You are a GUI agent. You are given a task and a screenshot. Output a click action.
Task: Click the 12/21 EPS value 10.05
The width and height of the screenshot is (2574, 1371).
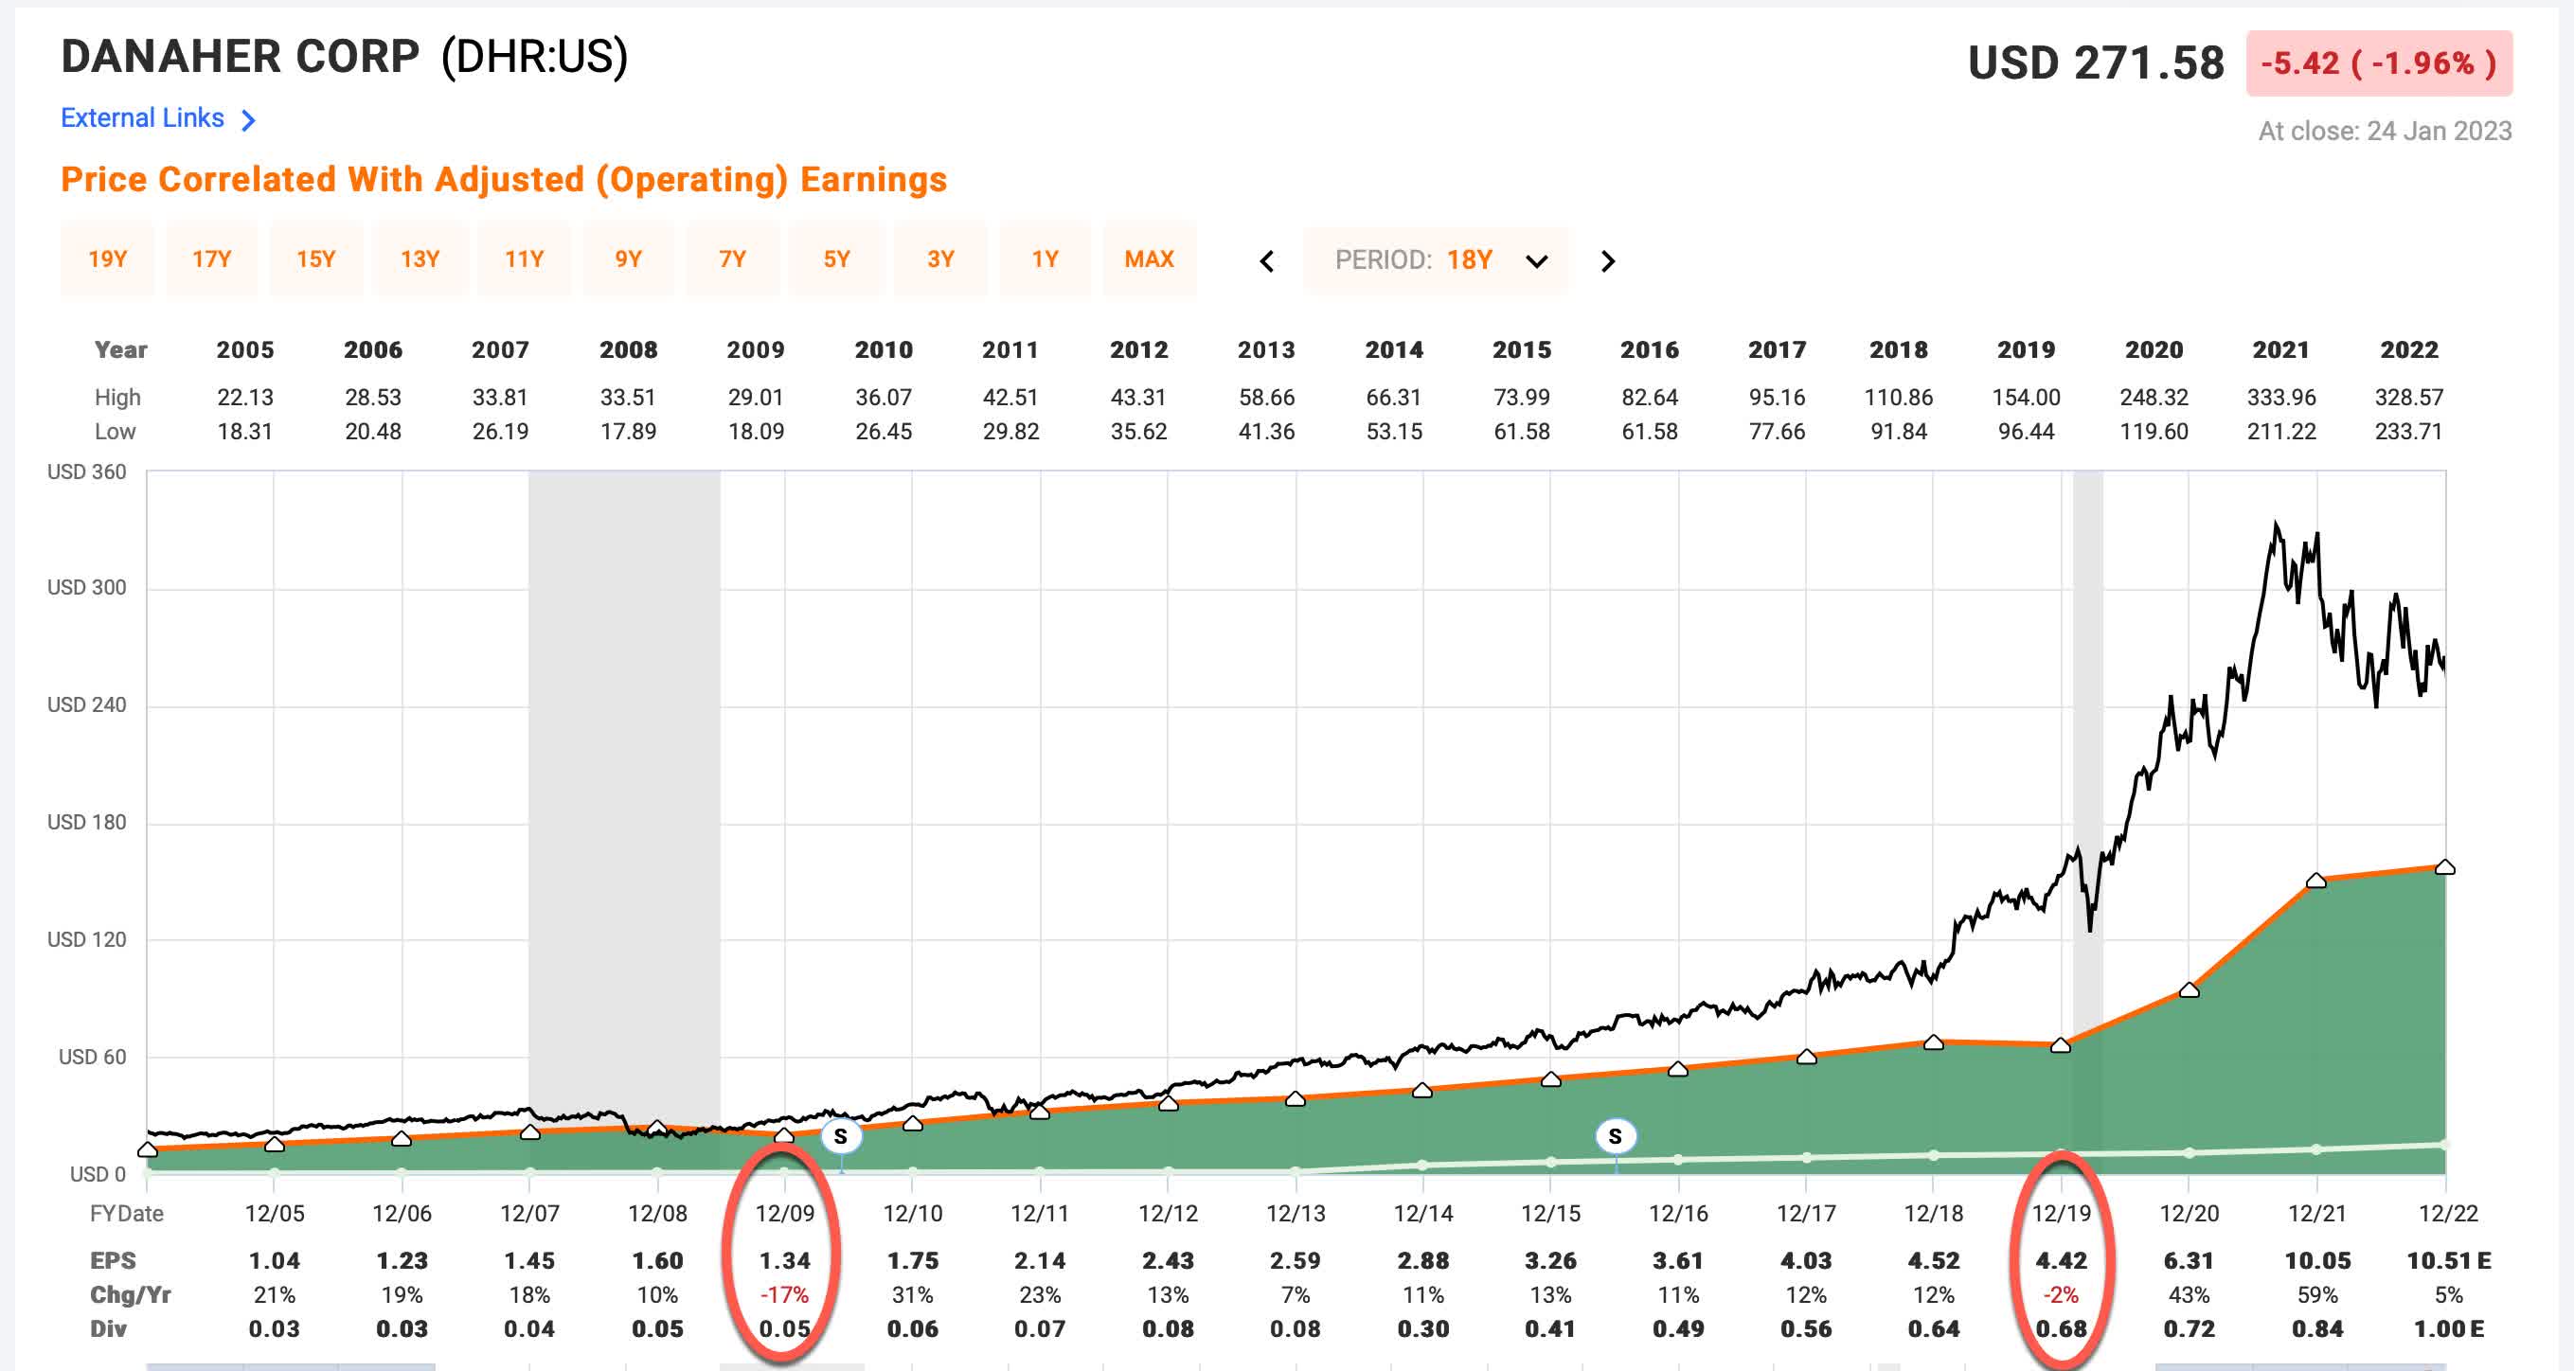2316,1260
